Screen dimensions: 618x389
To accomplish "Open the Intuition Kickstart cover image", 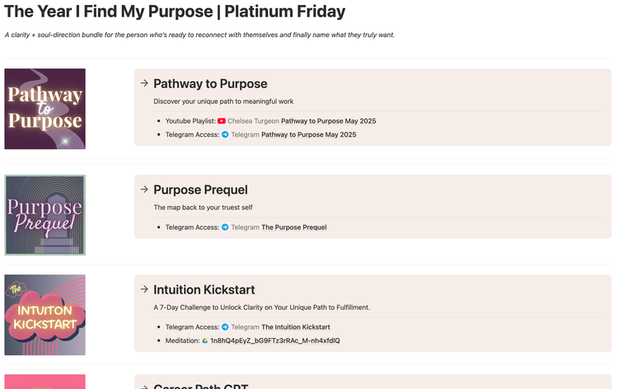I will pyautogui.click(x=44, y=316).
